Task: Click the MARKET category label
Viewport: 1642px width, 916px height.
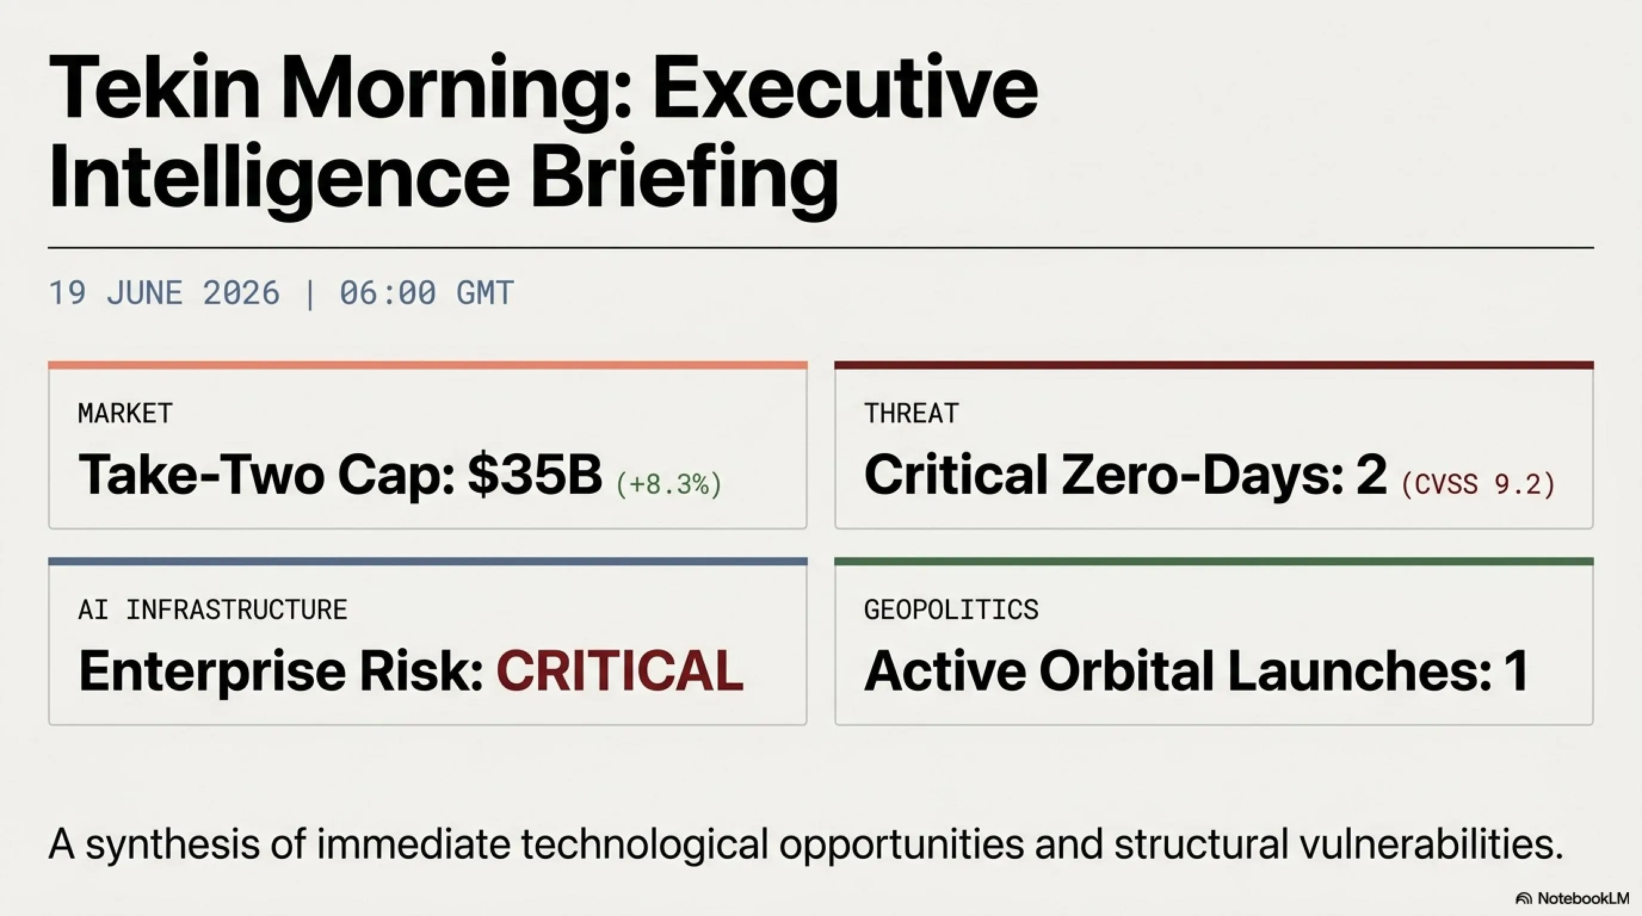Action: pyautogui.click(x=125, y=413)
